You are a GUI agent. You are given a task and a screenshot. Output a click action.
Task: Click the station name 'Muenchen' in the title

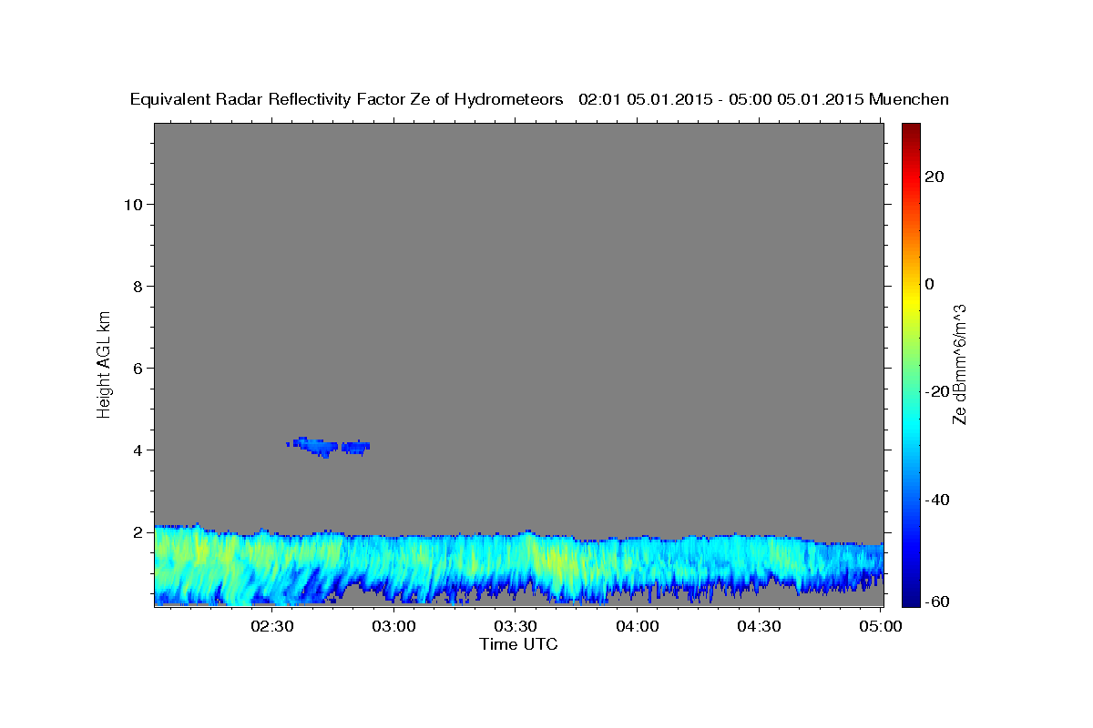tap(910, 99)
